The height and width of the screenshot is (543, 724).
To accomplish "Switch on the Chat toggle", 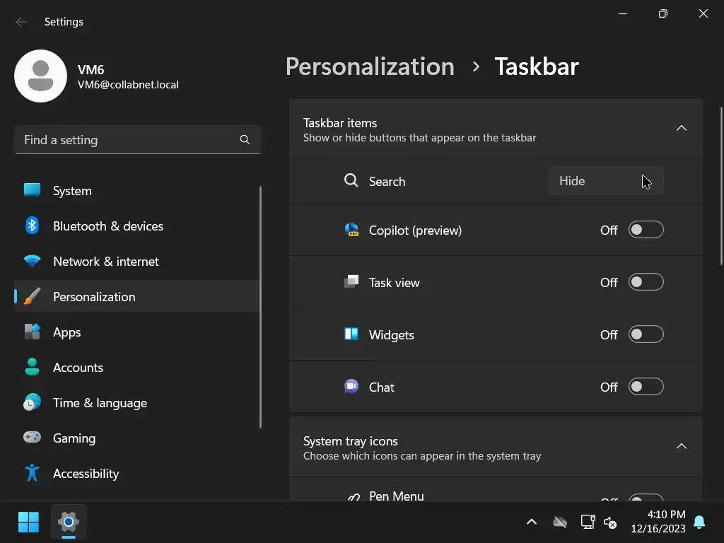I will [x=646, y=387].
